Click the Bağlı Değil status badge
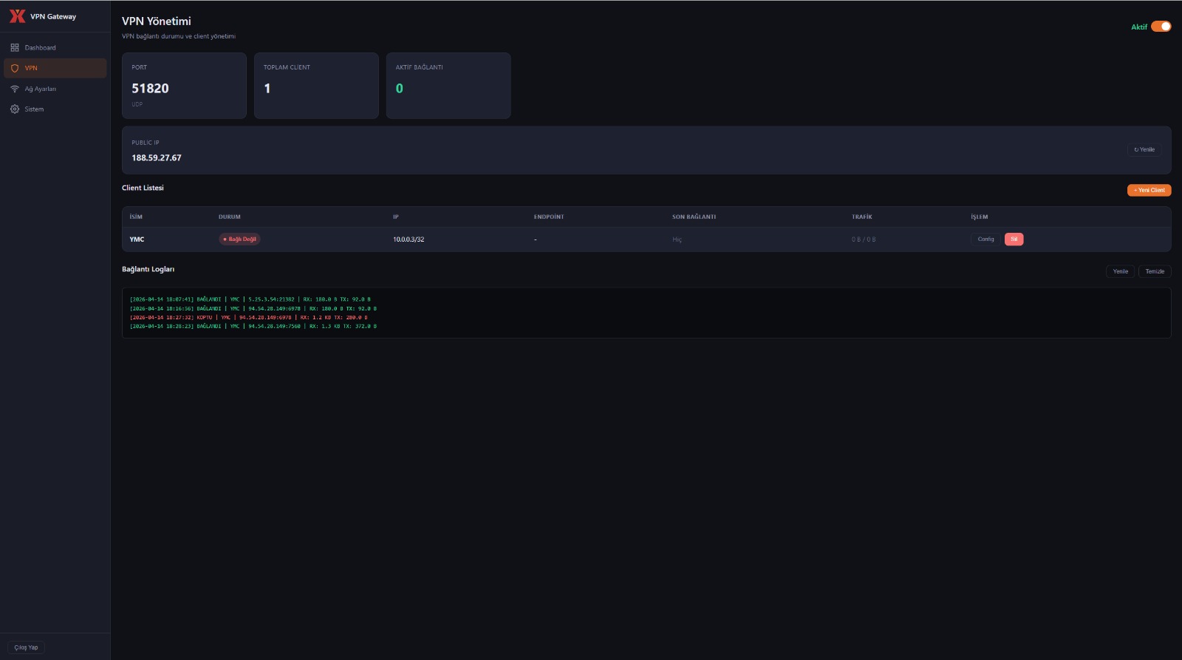 [239, 239]
